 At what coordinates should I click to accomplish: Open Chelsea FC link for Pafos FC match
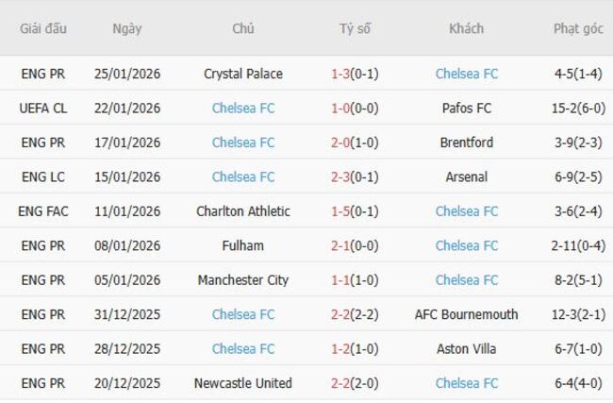pos(243,108)
